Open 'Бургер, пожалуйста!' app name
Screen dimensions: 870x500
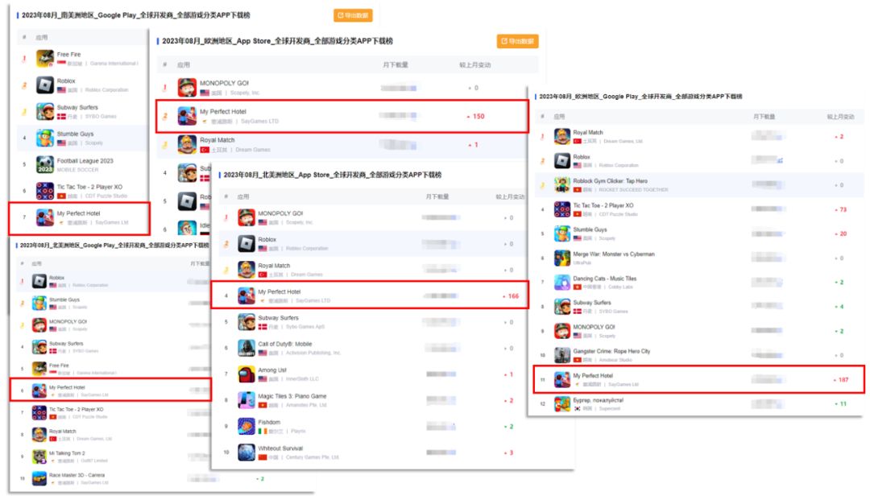click(598, 399)
